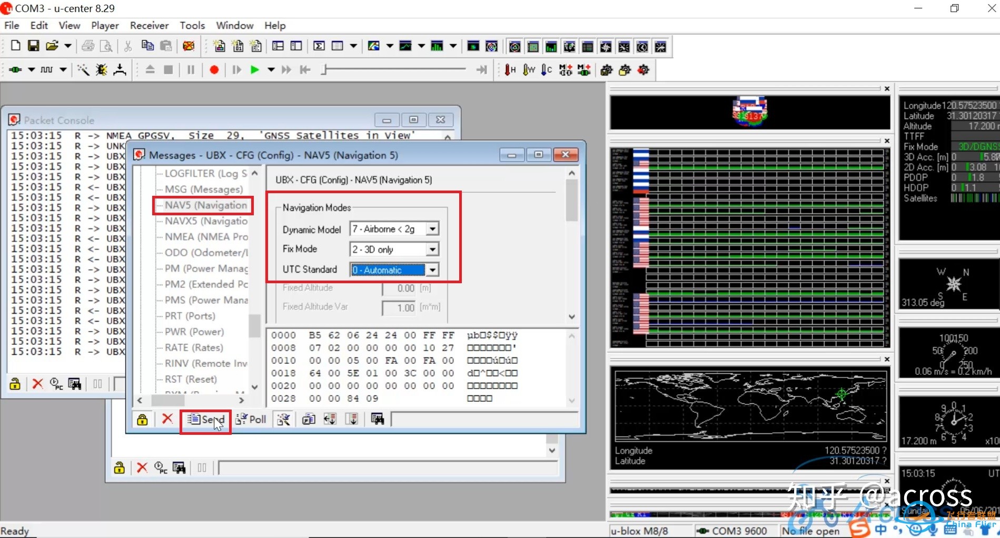The image size is (1000, 538).
Task: Click the binoculars find icon in Messages window
Action: tap(378, 419)
